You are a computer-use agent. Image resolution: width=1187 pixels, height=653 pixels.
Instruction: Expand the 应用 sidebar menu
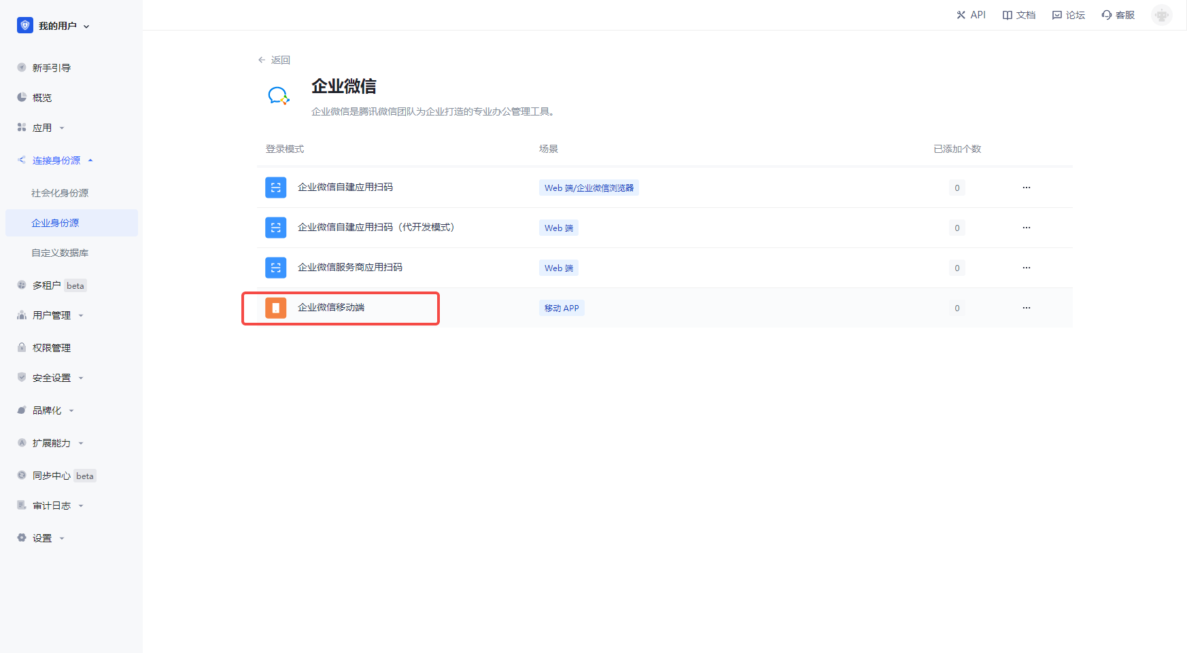(x=42, y=128)
